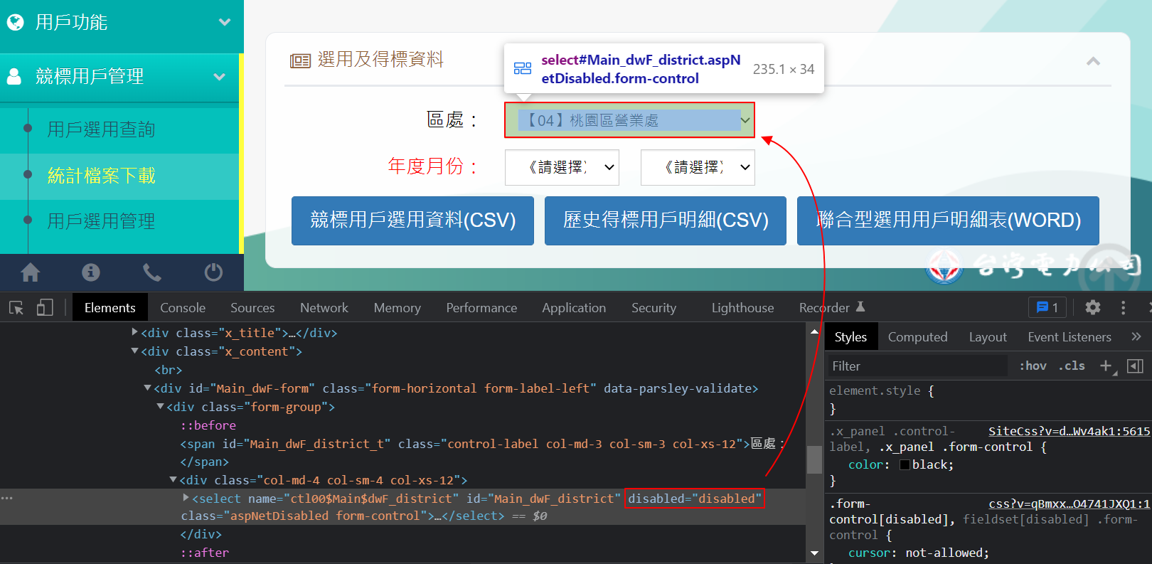1152x564 pixels.
Task: Select the ::before pseudo-element node
Action: [x=208, y=425]
